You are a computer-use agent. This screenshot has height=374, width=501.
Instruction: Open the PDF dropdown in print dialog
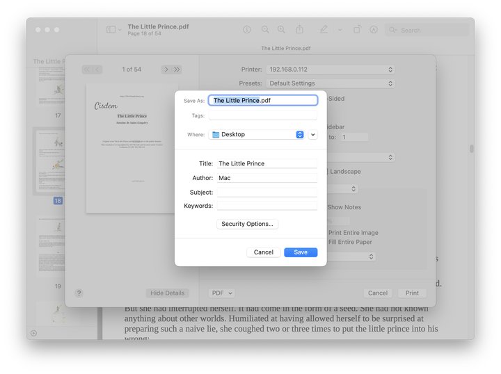[222, 293]
